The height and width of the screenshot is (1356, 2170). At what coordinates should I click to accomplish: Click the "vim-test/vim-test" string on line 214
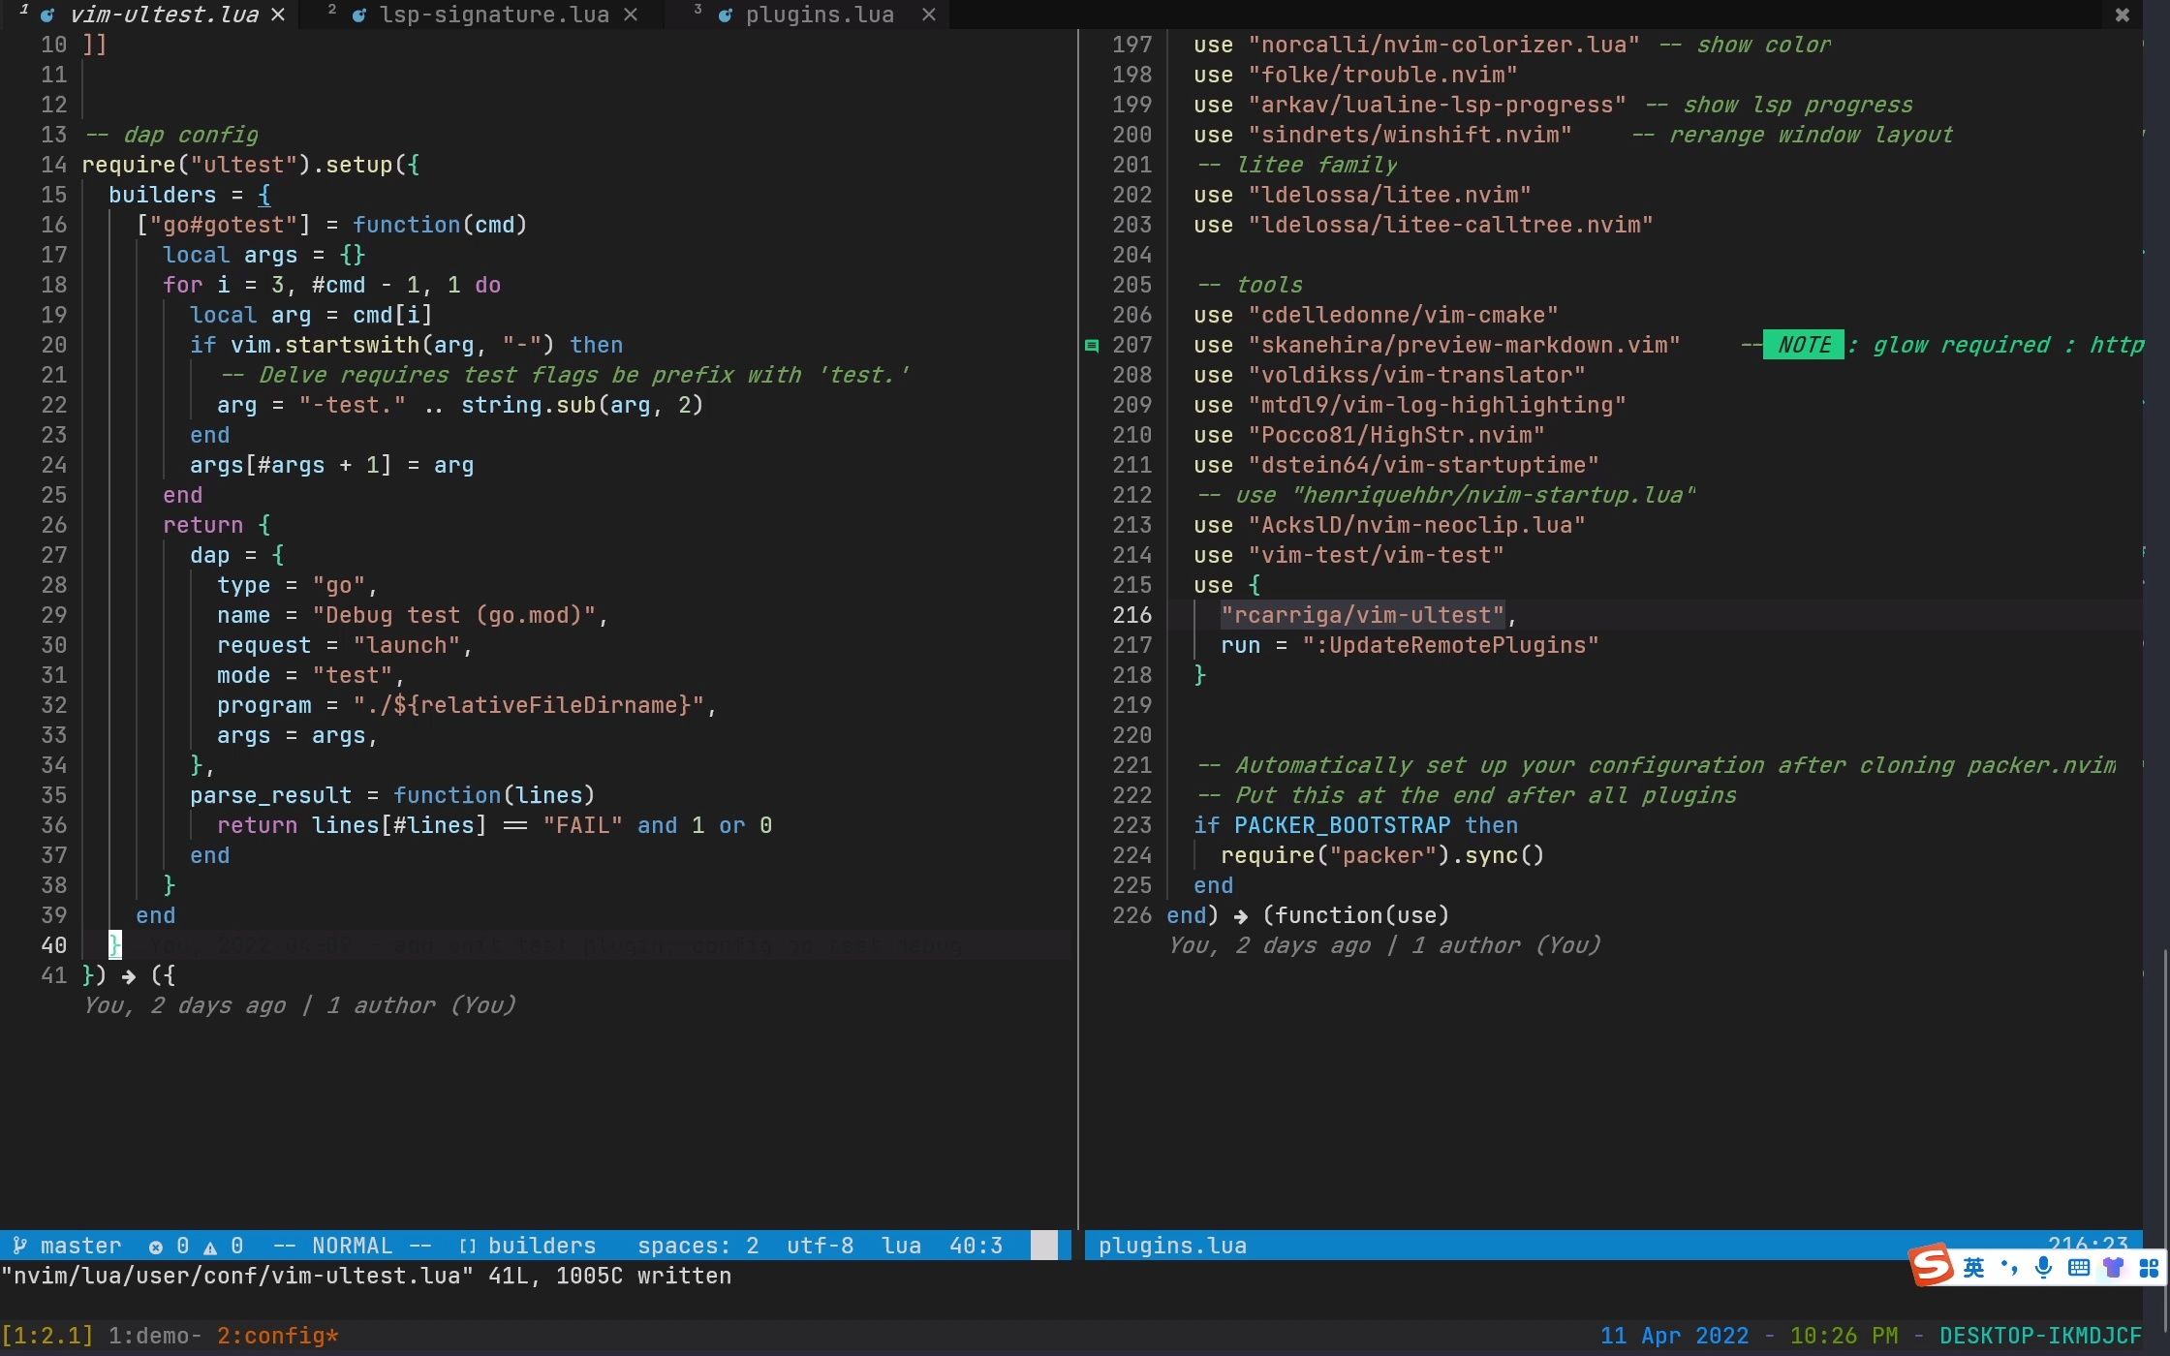coord(1376,555)
